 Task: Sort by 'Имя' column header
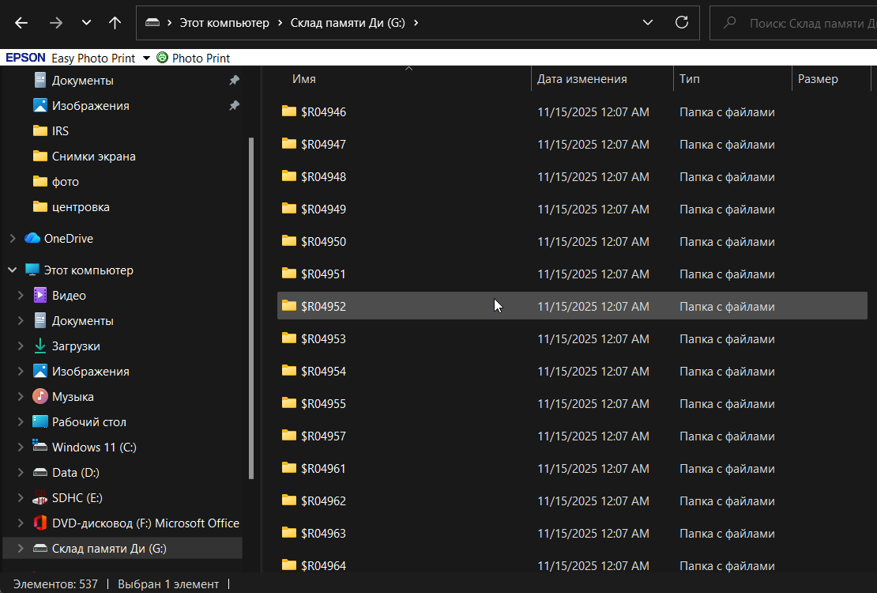tap(303, 79)
